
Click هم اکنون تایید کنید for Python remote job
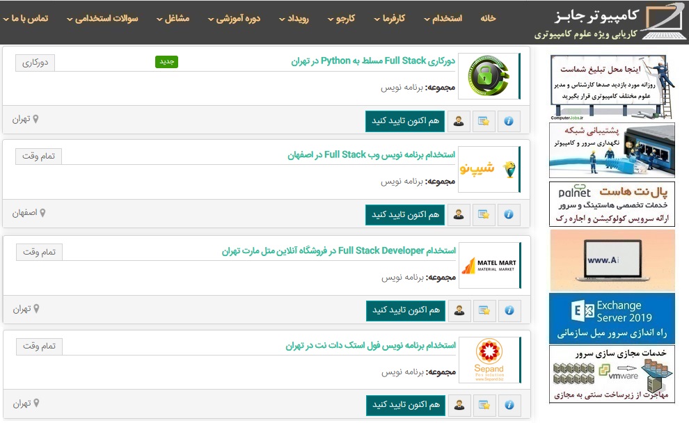(x=404, y=121)
